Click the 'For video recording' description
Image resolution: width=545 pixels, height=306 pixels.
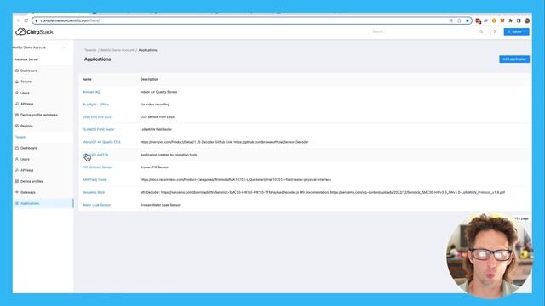pyautogui.click(x=155, y=105)
